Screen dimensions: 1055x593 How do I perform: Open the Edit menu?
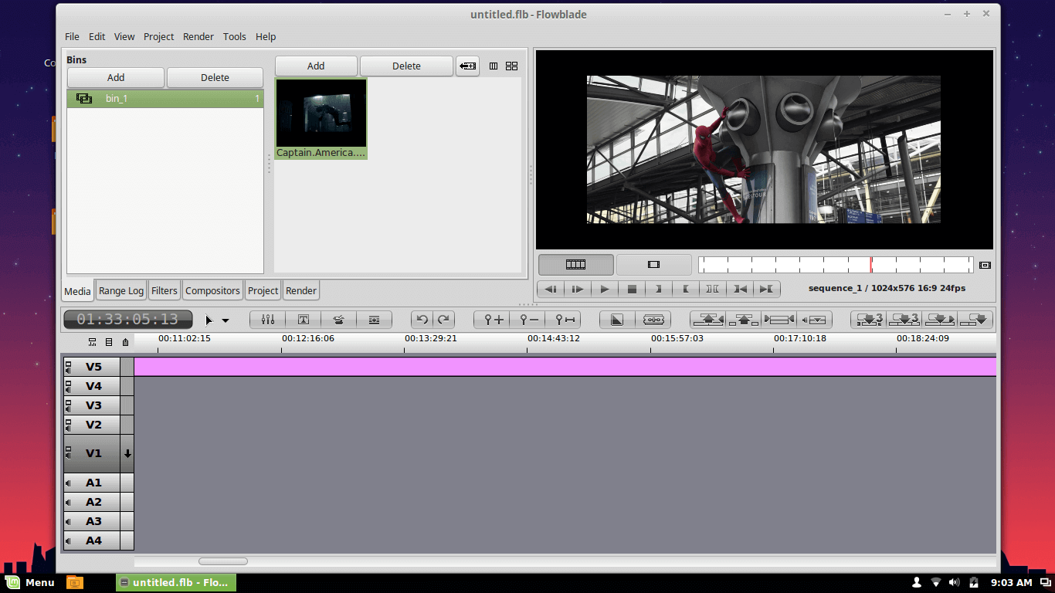point(97,36)
